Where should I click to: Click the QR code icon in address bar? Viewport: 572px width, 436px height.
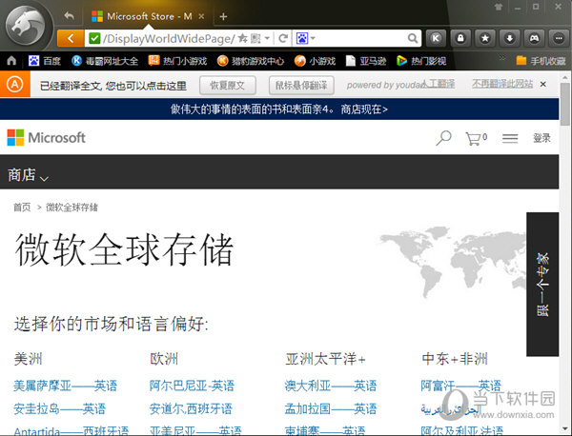click(255, 38)
